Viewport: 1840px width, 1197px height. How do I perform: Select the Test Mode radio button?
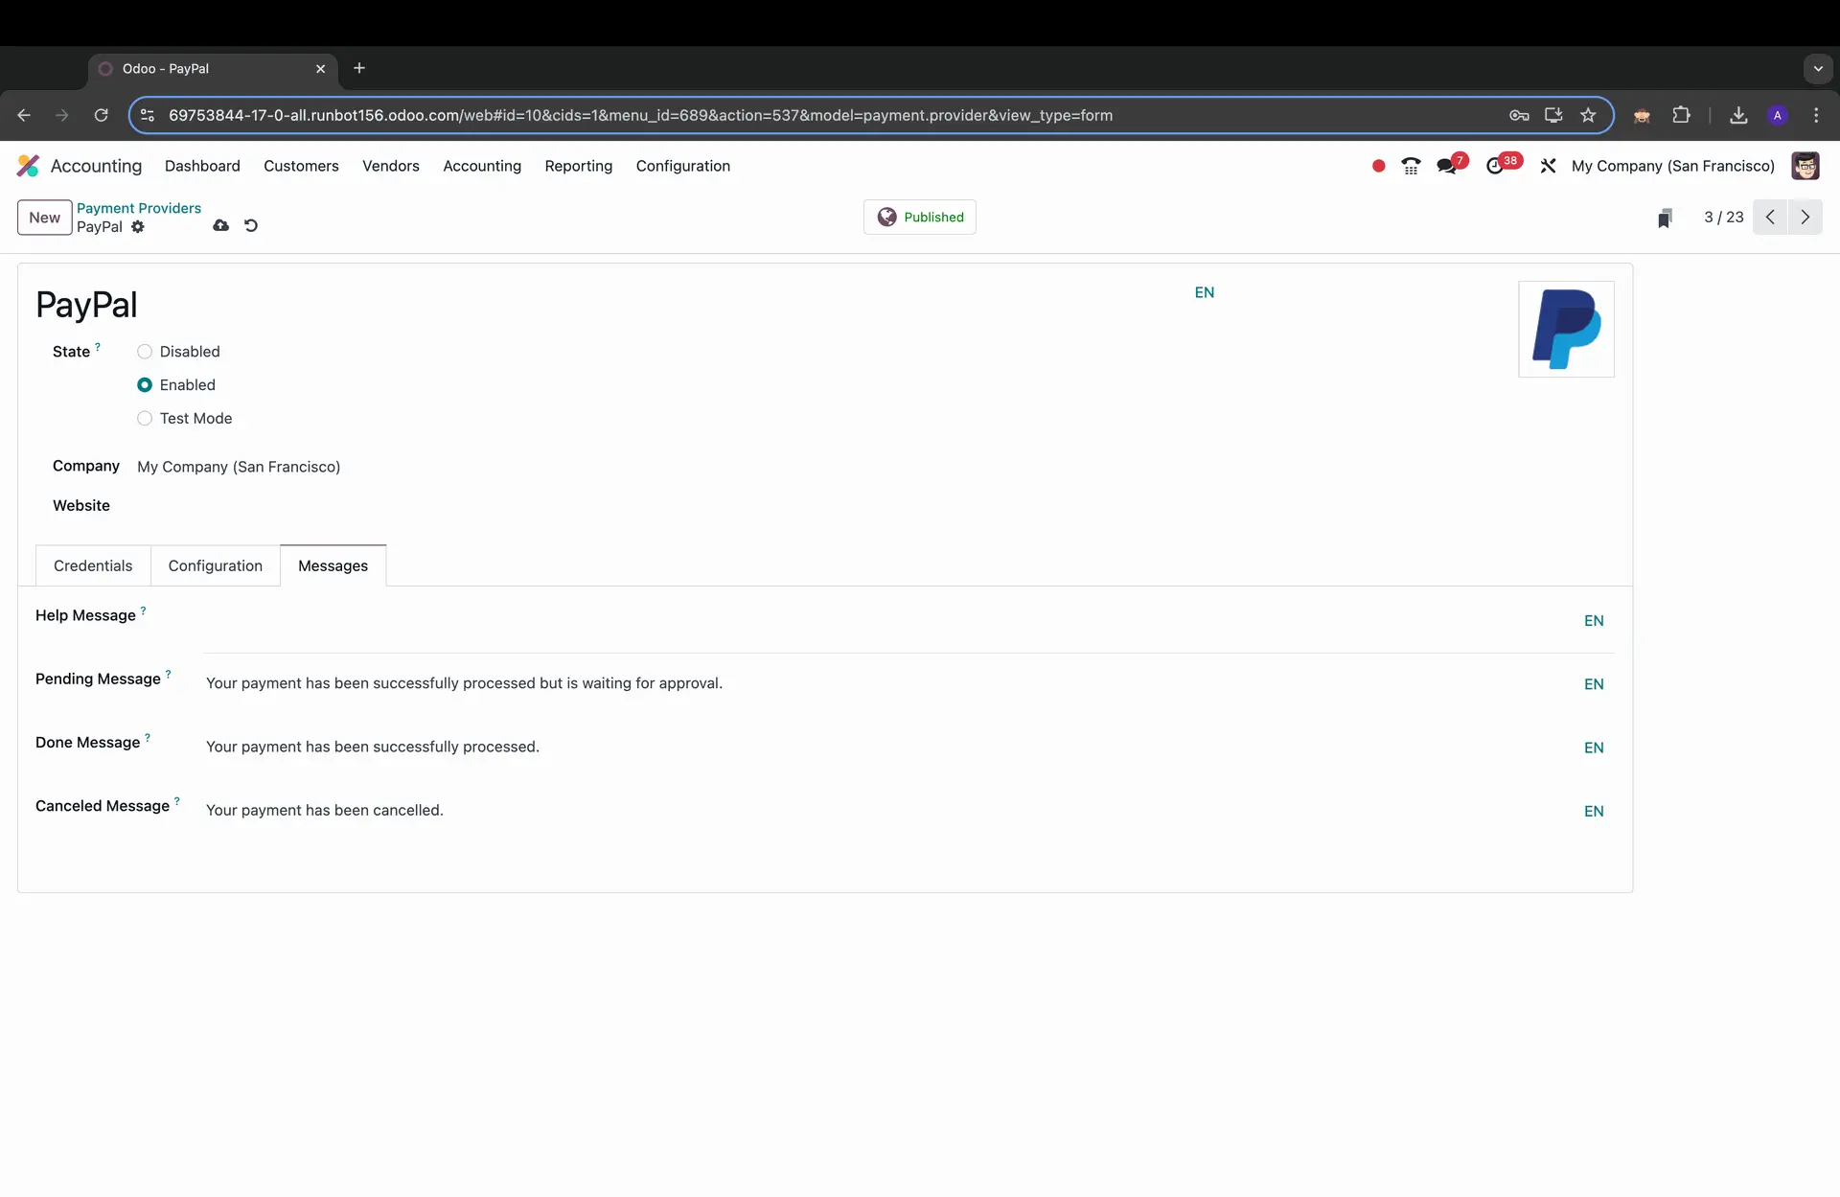[x=145, y=419]
